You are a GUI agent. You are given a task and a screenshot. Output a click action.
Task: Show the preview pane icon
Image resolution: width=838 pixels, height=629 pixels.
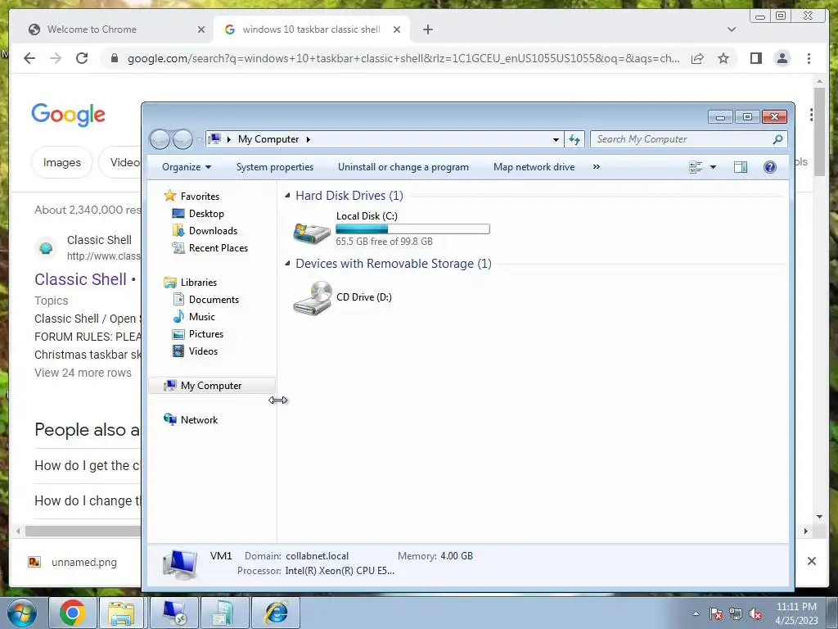coord(740,167)
